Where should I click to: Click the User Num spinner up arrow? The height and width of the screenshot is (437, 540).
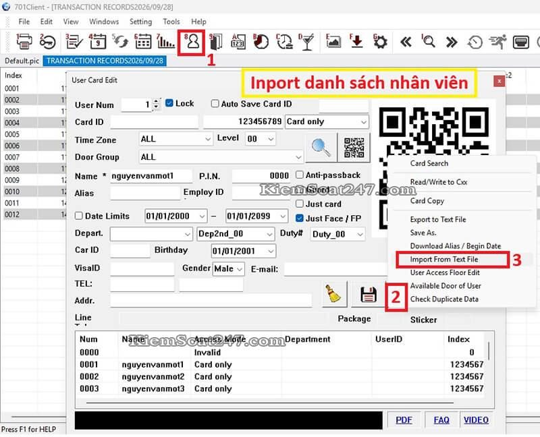[156, 101]
